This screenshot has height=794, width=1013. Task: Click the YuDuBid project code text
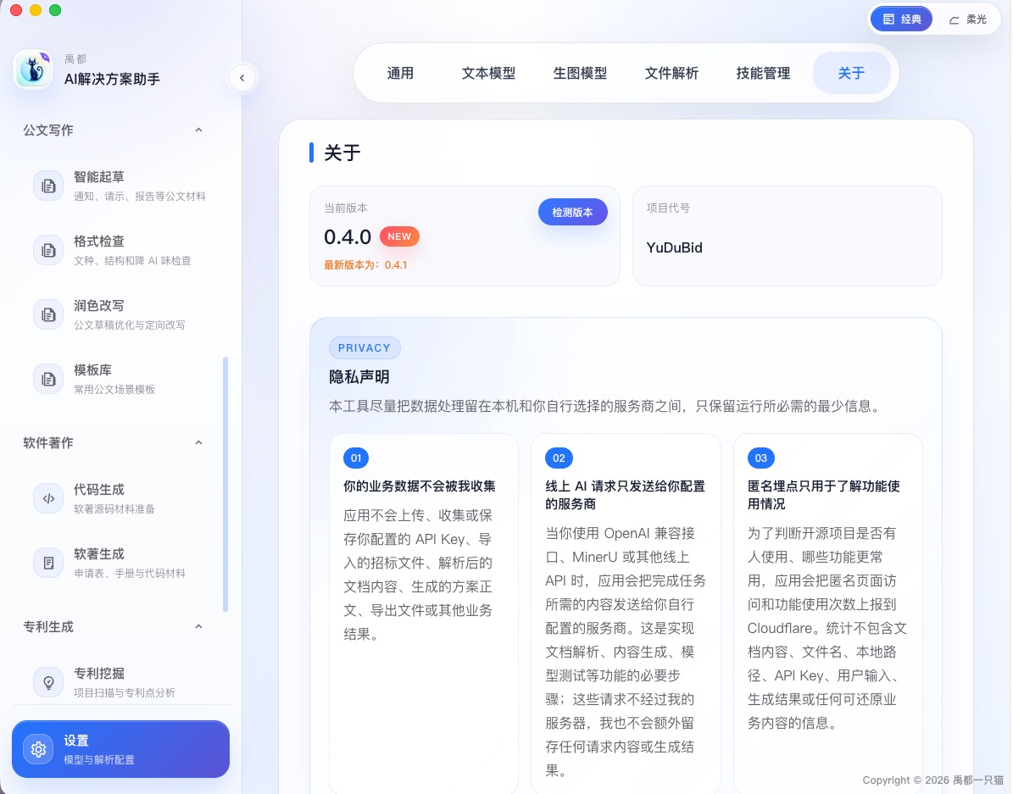pos(675,247)
